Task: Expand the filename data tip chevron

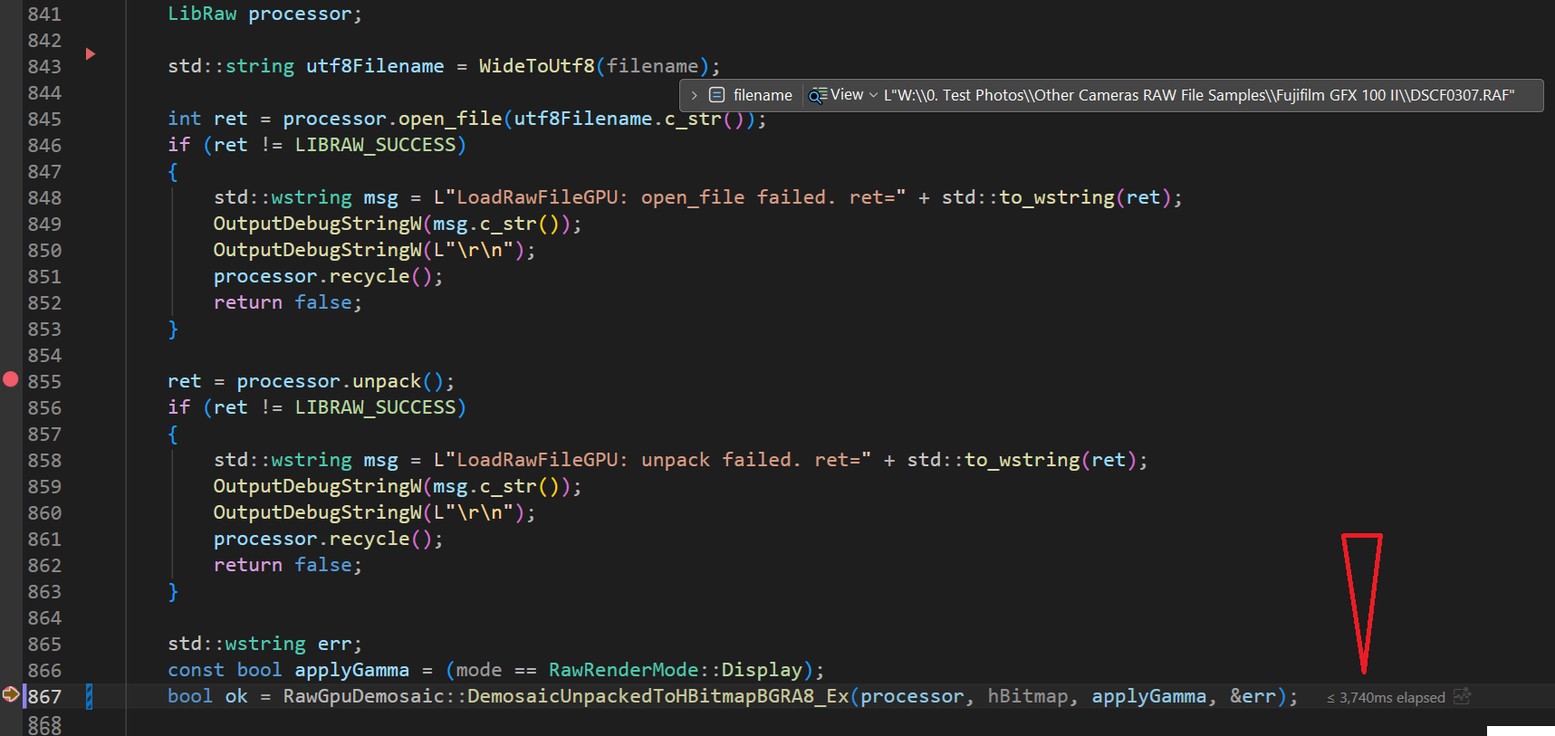Action: coord(695,95)
